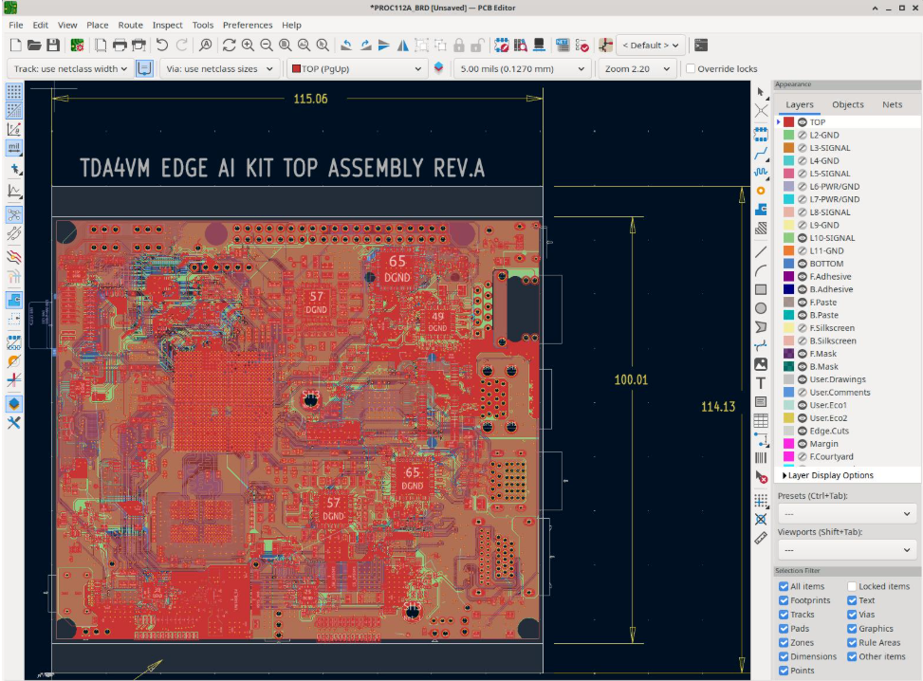
Task: Open the TOP (PgUp) layer selector
Action: tap(357, 69)
